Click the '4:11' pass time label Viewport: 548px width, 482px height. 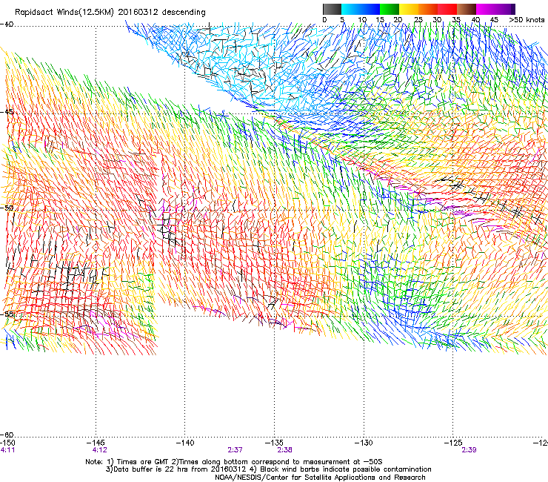7,450
